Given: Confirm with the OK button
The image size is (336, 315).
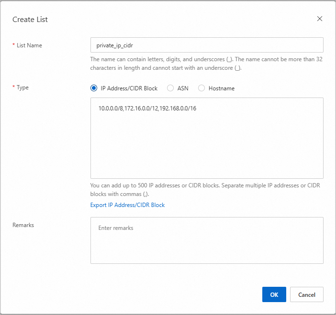Looking at the screenshot, I should click(274, 294).
